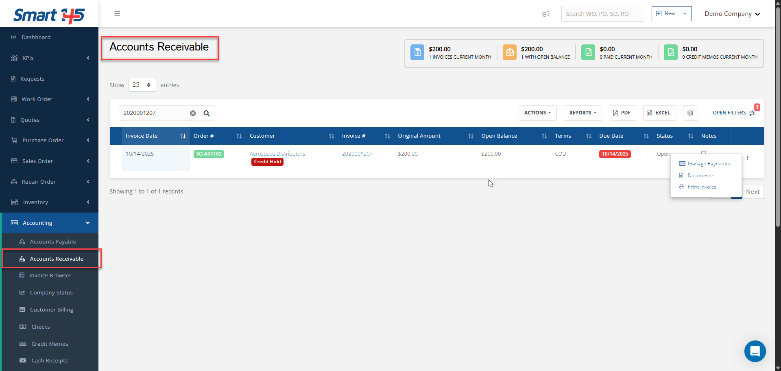
Task: Export the table to PDF
Action: point(622,113)
